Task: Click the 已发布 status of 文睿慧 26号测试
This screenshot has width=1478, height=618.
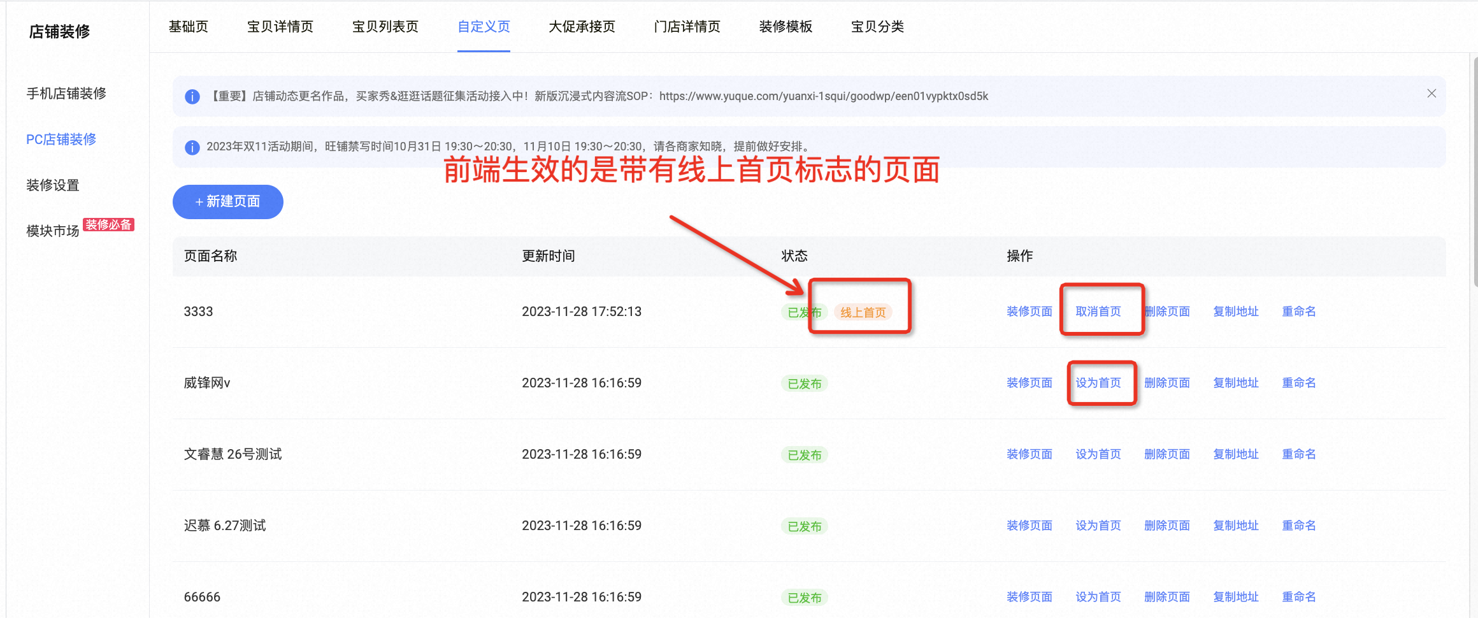Action: point(805,455)
